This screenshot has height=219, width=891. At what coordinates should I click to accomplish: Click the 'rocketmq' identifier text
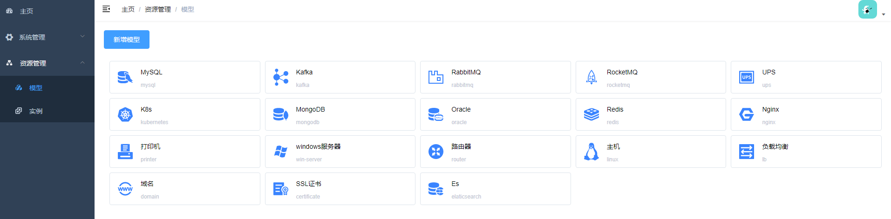pos(618,85)
